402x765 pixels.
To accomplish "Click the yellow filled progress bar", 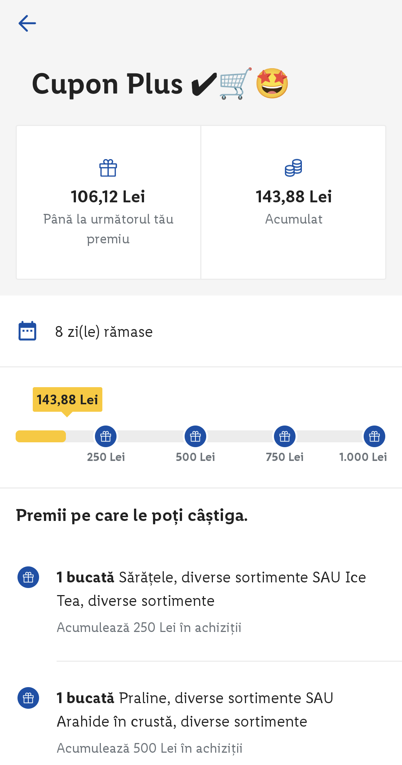I will 41,436.
